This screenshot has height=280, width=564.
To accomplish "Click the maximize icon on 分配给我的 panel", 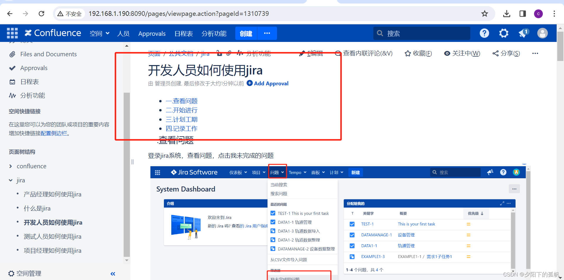I will 502,203.
